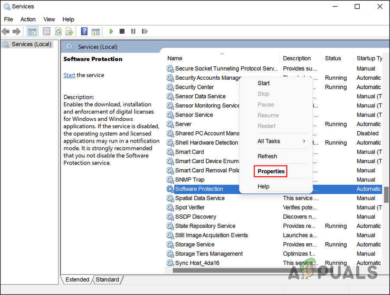Select Smart Card Removal Policy row
This screenshot has width=390, height=295.
point(274,170)
